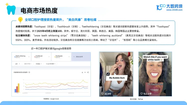
Task: Click the quoted phrase teeth whitening auckland
Action: pos(107,36)
